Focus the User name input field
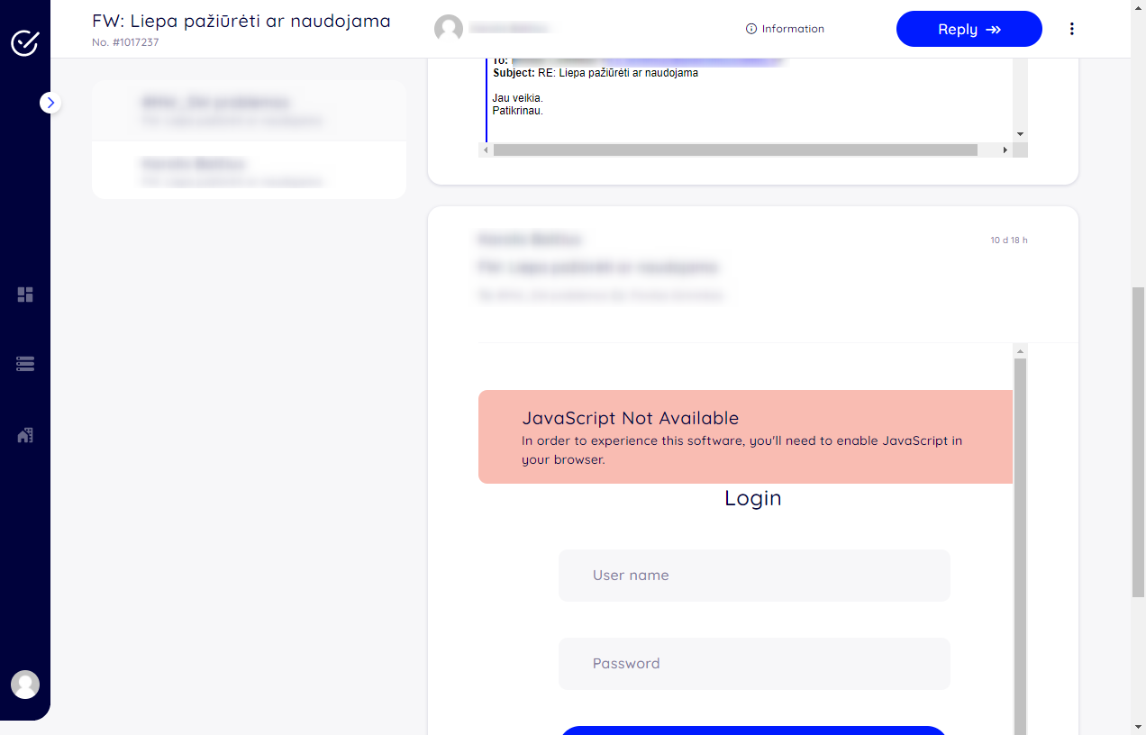 tap(753, 576)
